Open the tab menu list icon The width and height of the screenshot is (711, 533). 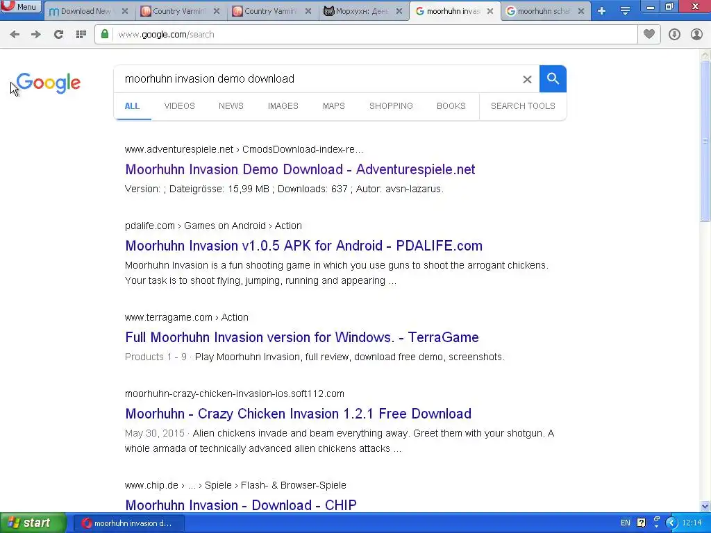625,11
